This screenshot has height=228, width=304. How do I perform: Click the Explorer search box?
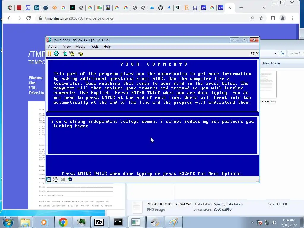point(296,53)
